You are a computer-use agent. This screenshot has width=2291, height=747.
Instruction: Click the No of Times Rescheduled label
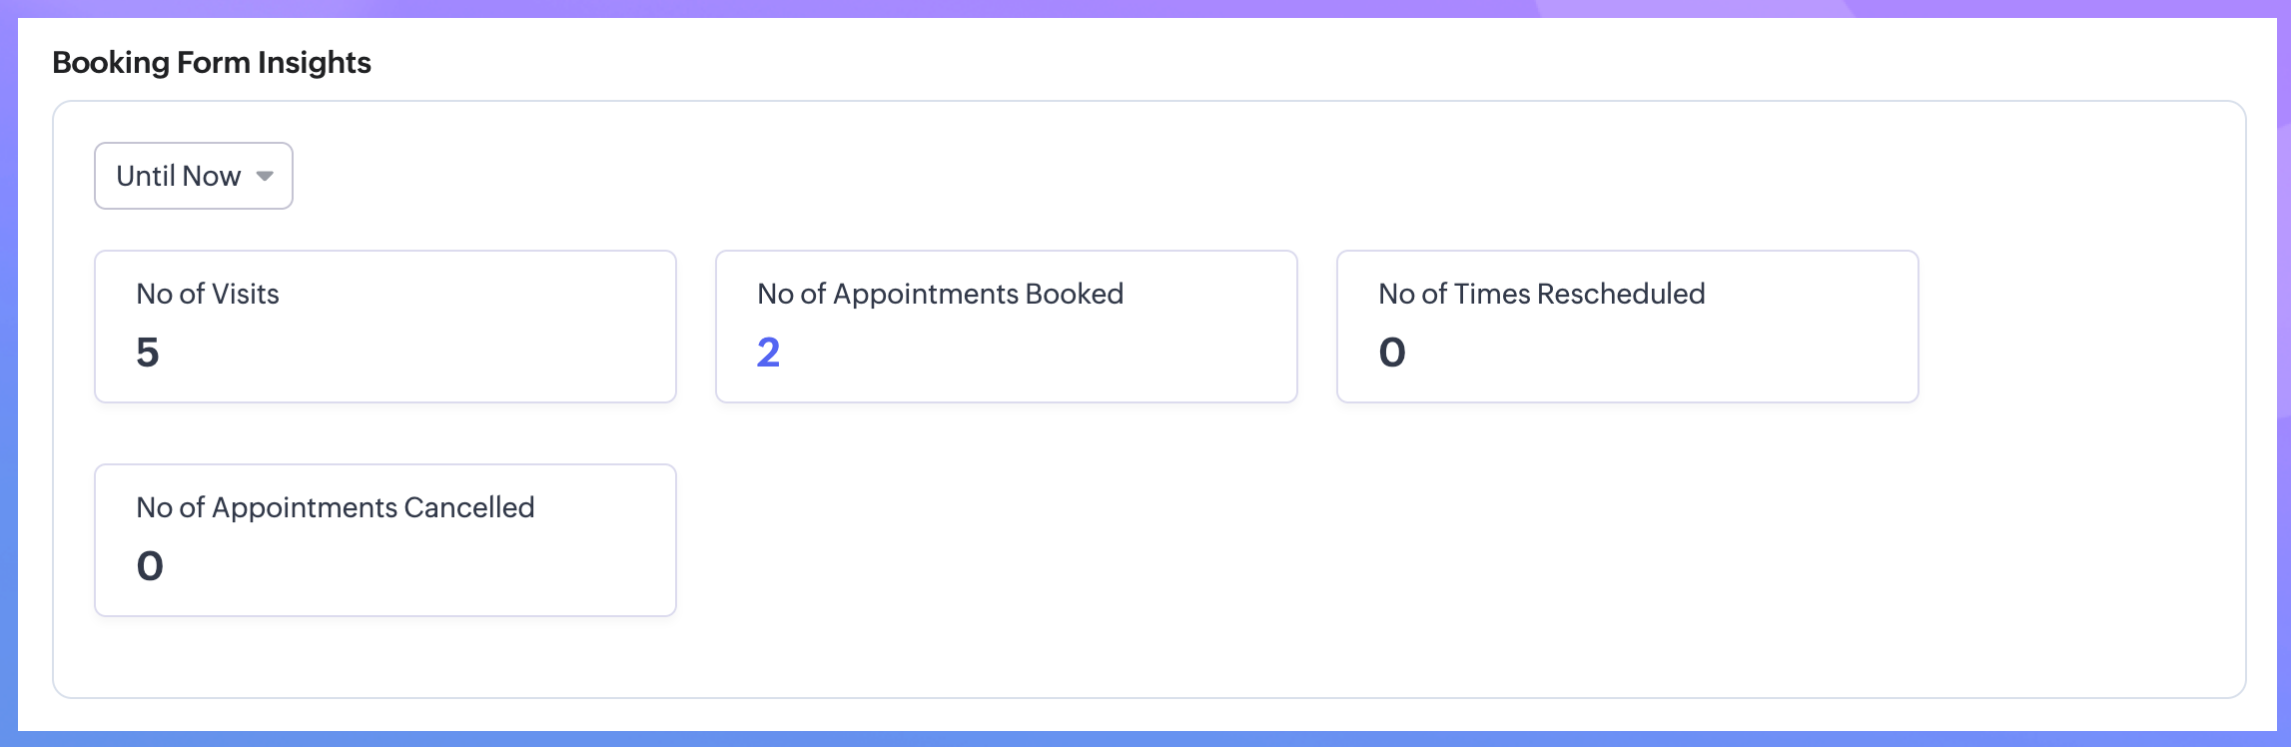pos(1541,294)
